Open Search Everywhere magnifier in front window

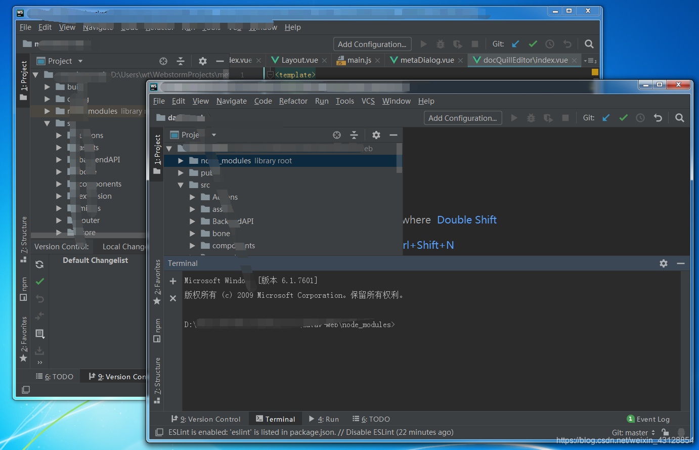point(680,118)
